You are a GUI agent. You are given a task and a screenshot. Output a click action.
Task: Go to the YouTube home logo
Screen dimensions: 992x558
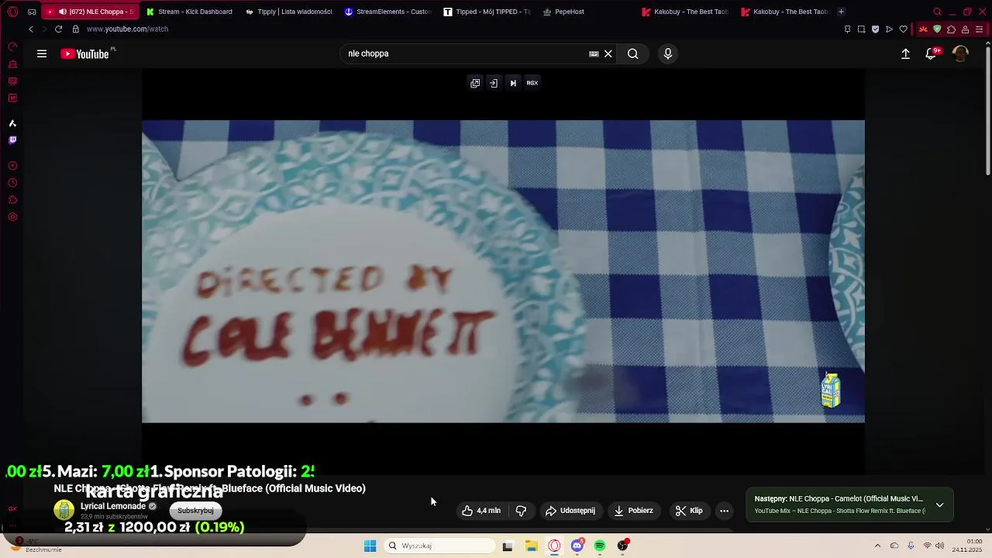coord(85,53)
